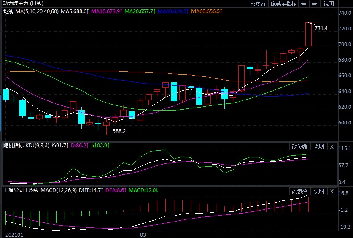Click the 202101 date marker on time axis

point(12,234)
